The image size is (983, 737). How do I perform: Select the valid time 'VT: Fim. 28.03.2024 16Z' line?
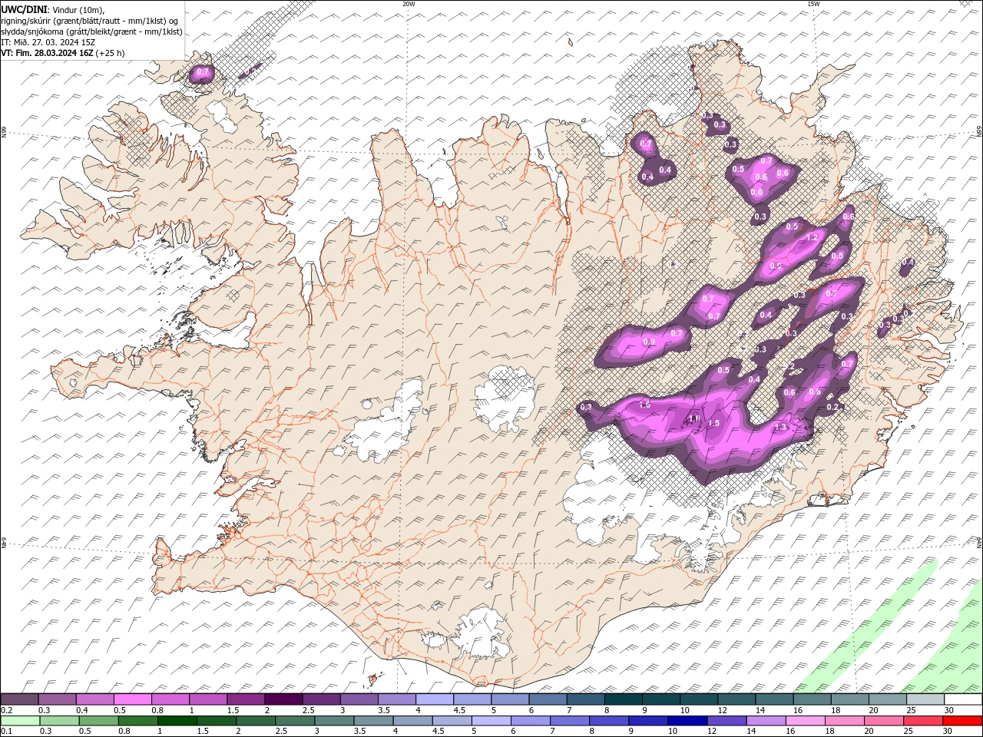coord(47,53)
